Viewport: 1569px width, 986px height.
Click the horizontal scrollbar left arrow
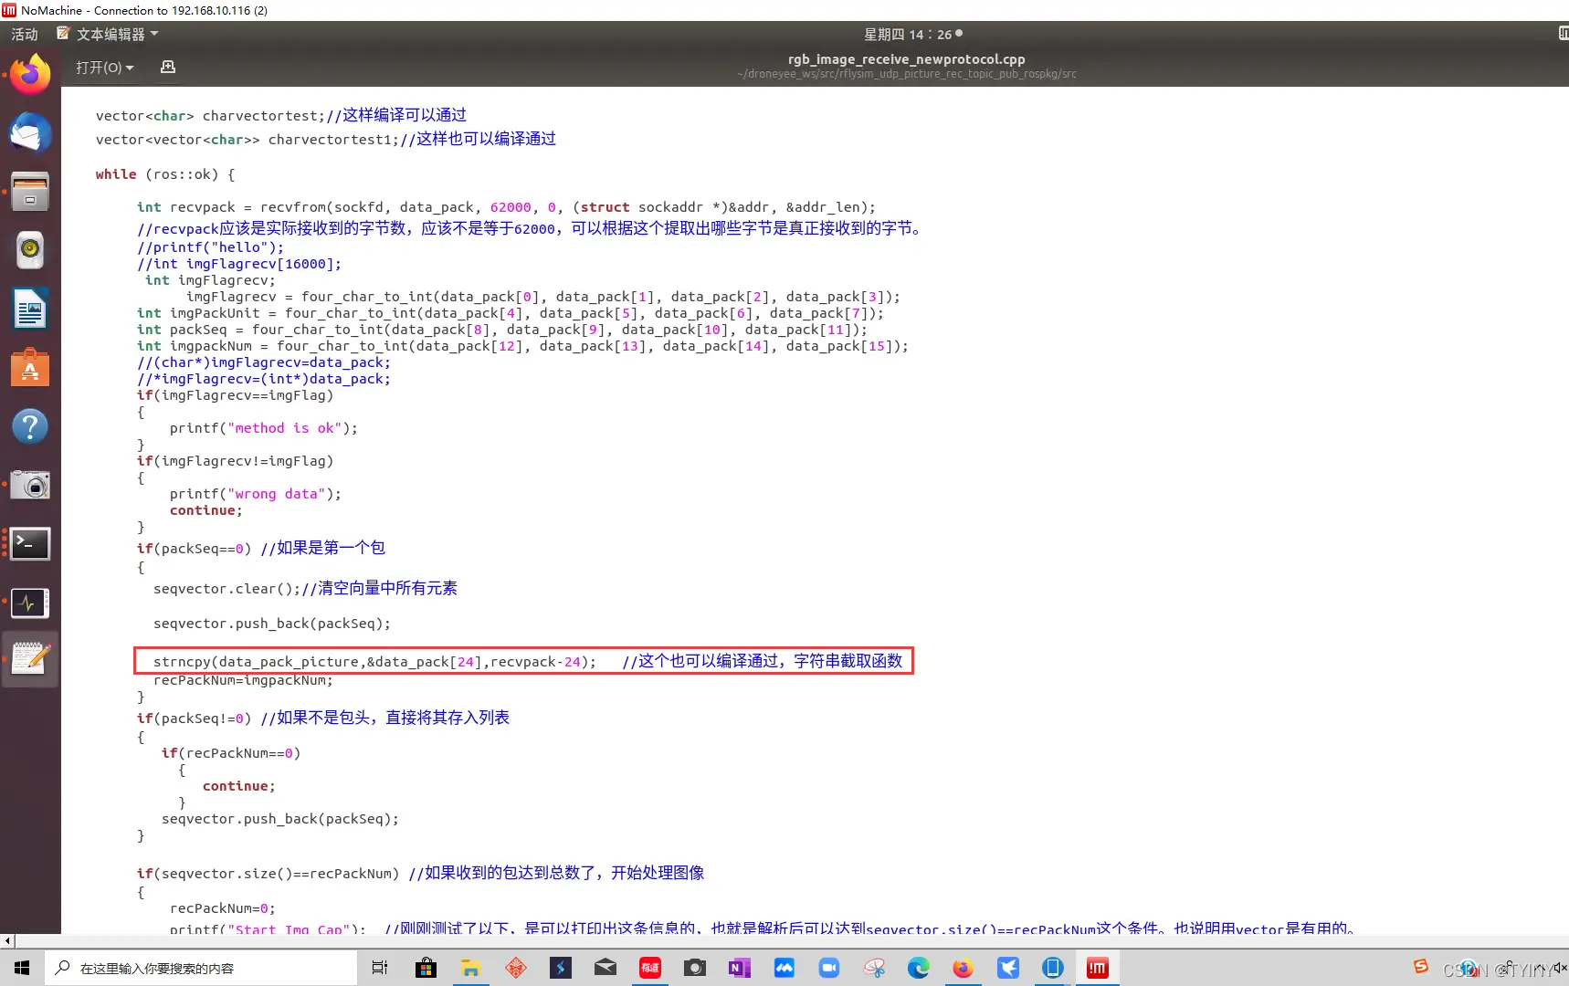pos(7,940)
